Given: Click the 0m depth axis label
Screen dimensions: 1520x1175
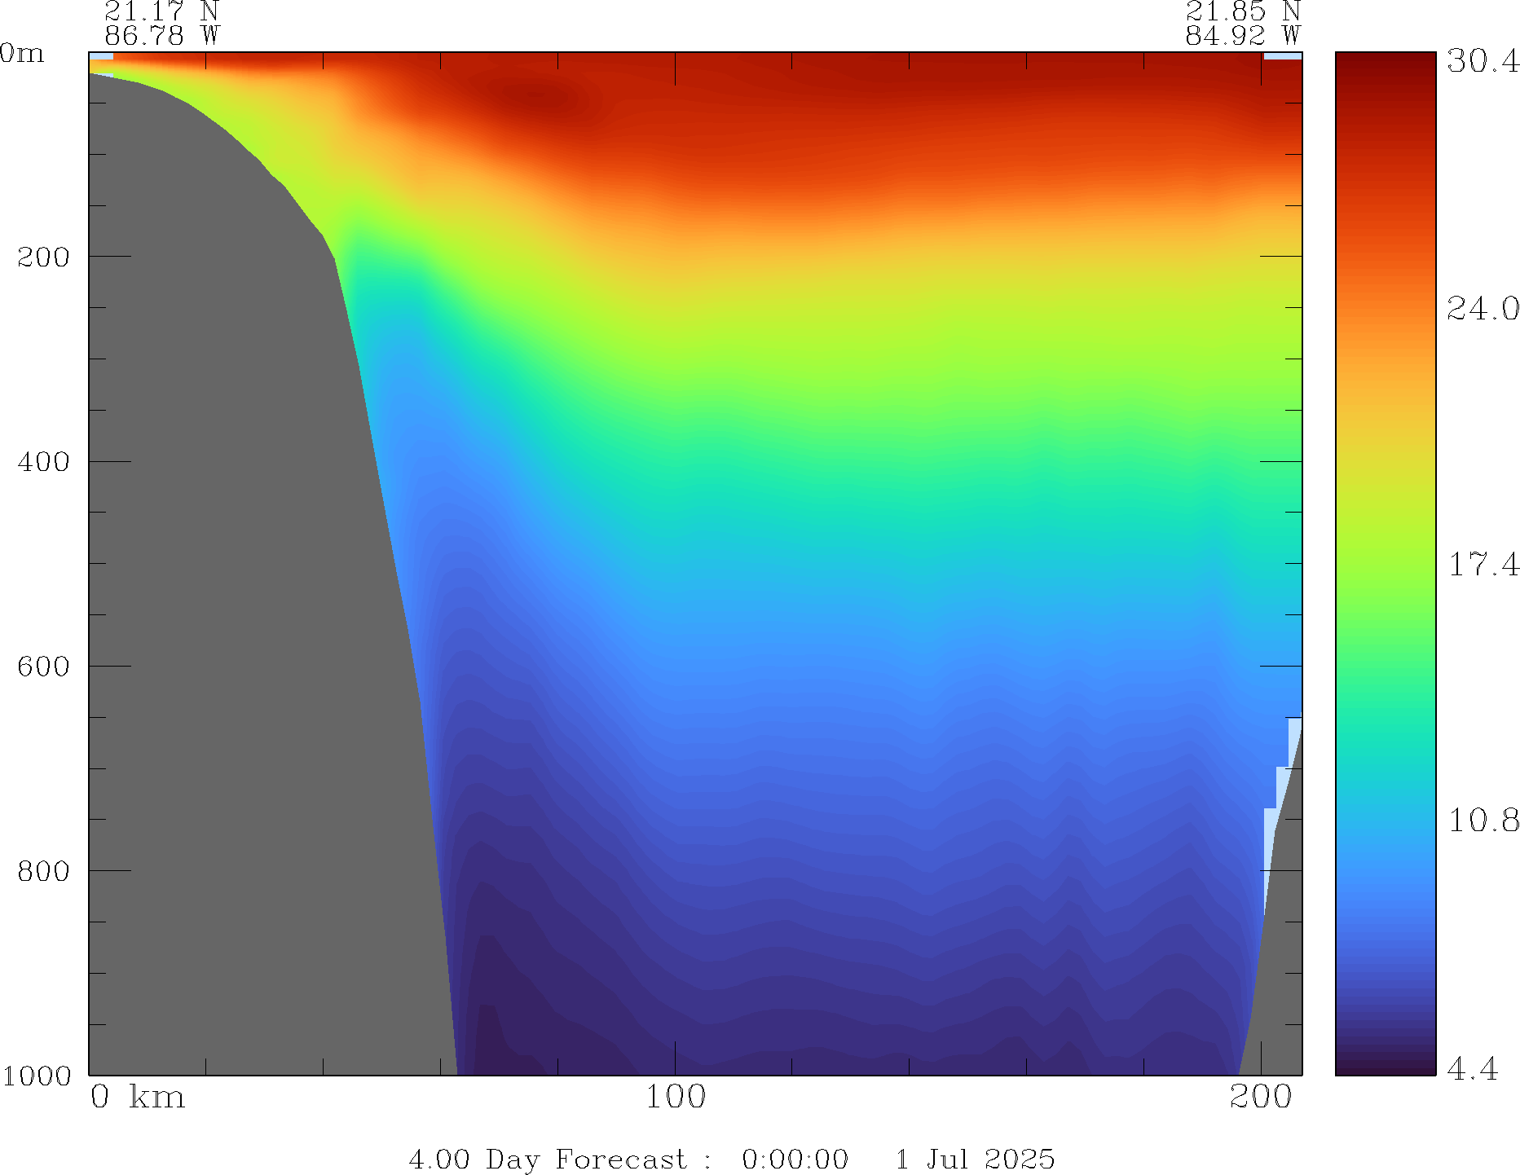Looking at the screenshot, I should tap(22, 54).
